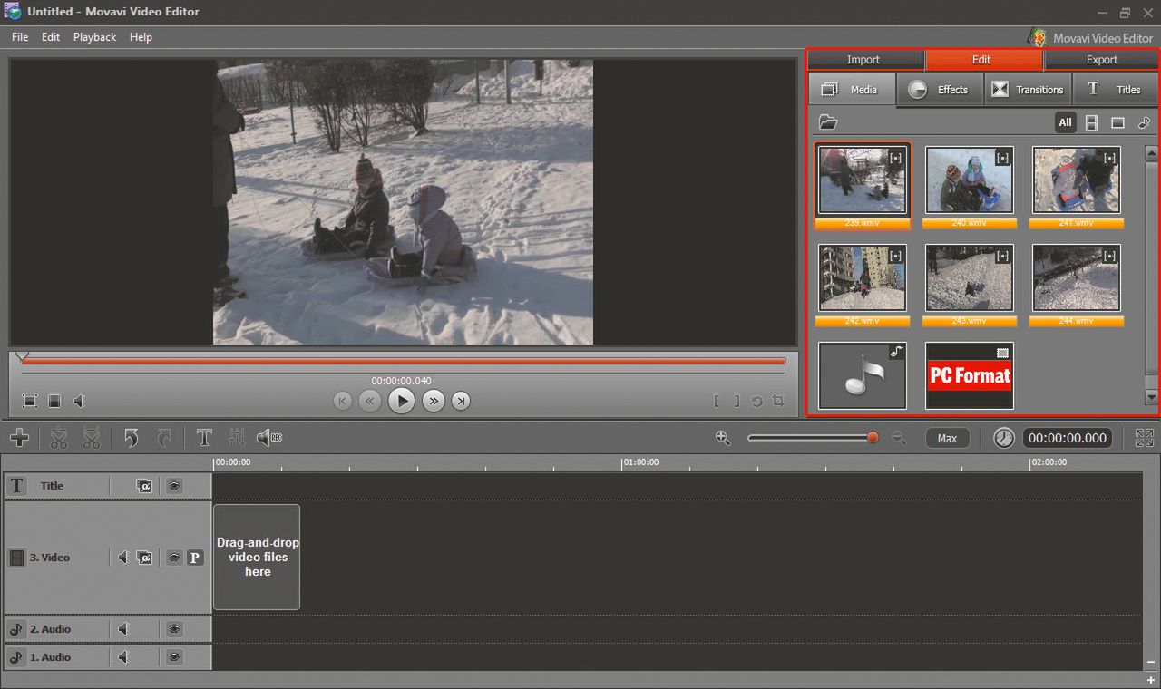The width and height of the screenshot is (1161, 689).
Task: Open the Titles sub-tab
Action: pyautogui.click(x=1116, y=90)
